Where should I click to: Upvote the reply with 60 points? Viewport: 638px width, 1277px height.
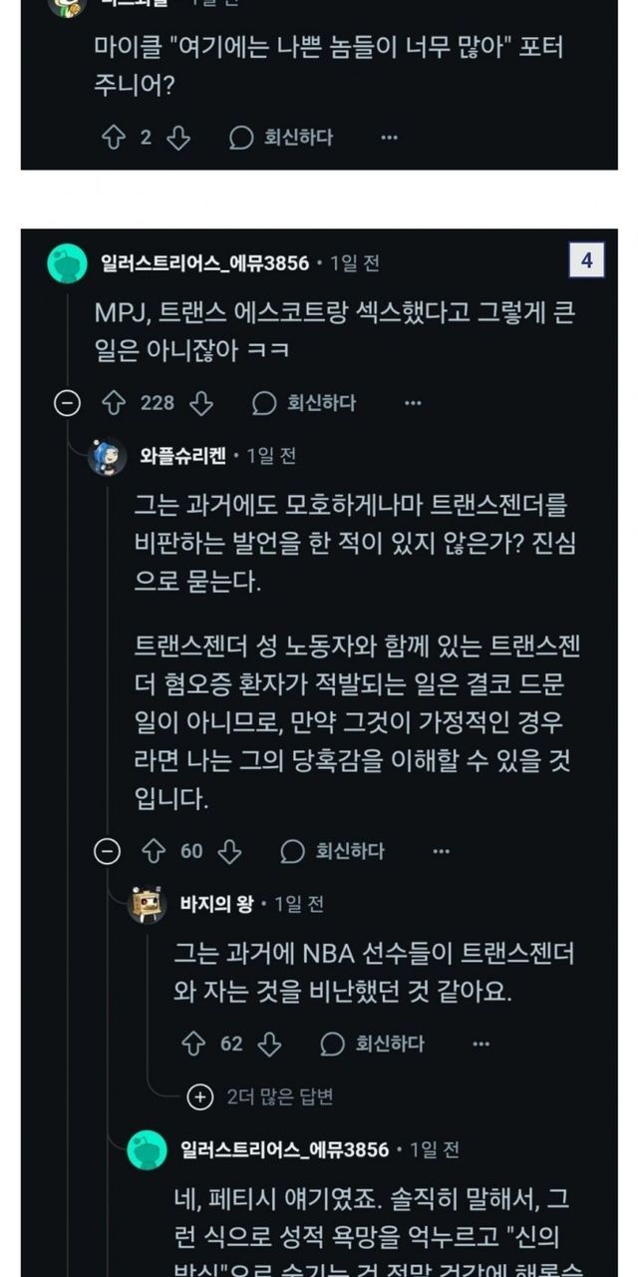point(153,851)
